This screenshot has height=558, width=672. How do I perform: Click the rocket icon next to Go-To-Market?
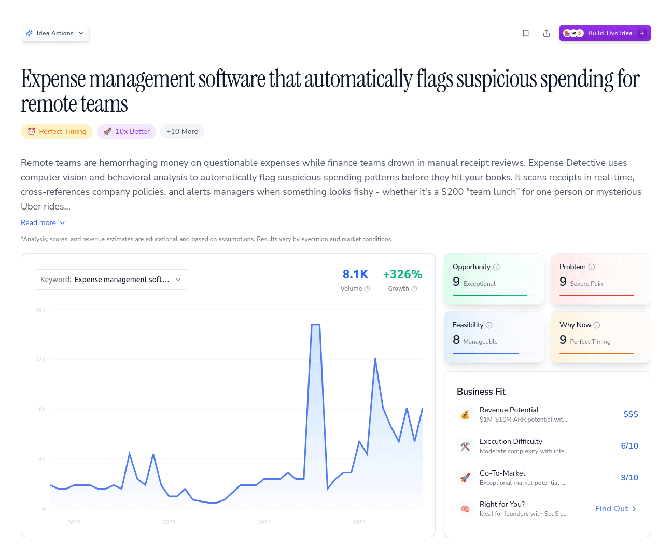click(x=465, y=478)
